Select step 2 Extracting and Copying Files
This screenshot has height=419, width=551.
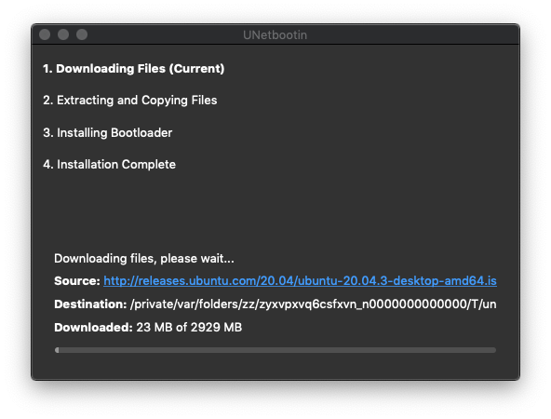coord(130,101)
